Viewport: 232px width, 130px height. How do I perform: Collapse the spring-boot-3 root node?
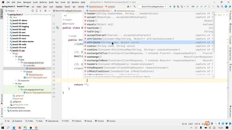click(x=5, y=14)
